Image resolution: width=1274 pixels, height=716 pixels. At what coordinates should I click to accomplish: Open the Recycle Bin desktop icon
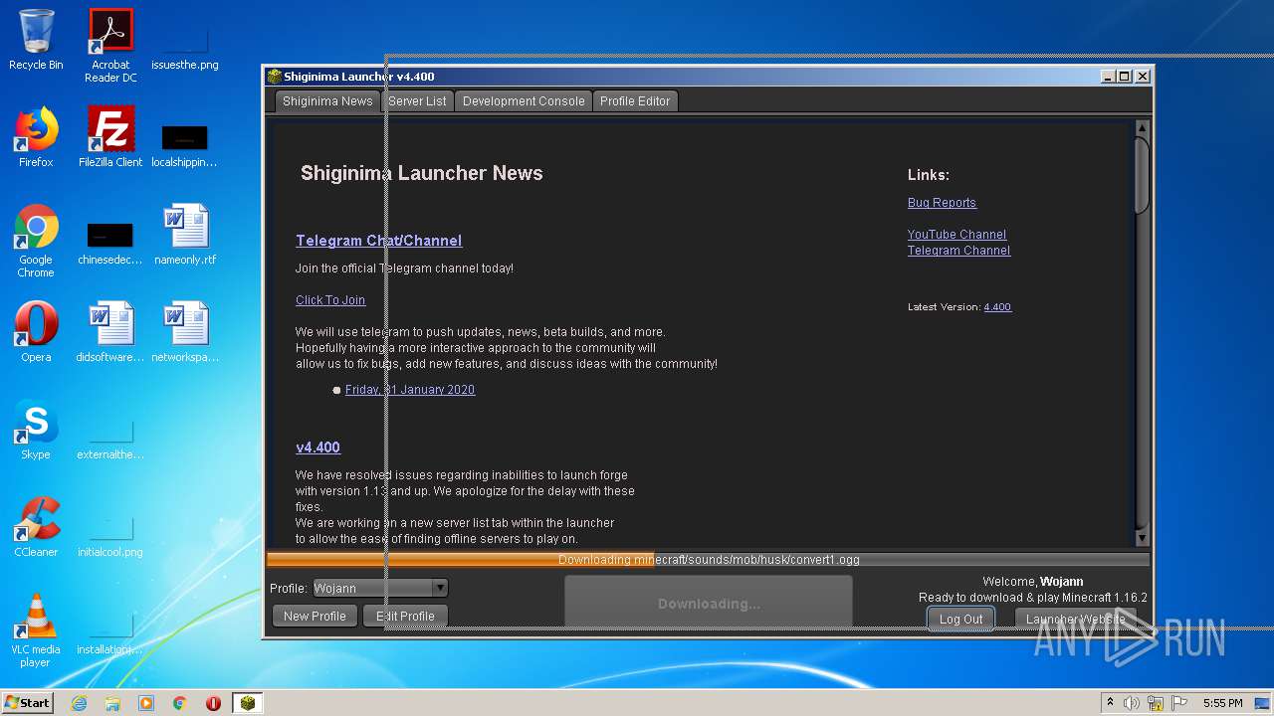pyautogui.click(x=36, y=40)
